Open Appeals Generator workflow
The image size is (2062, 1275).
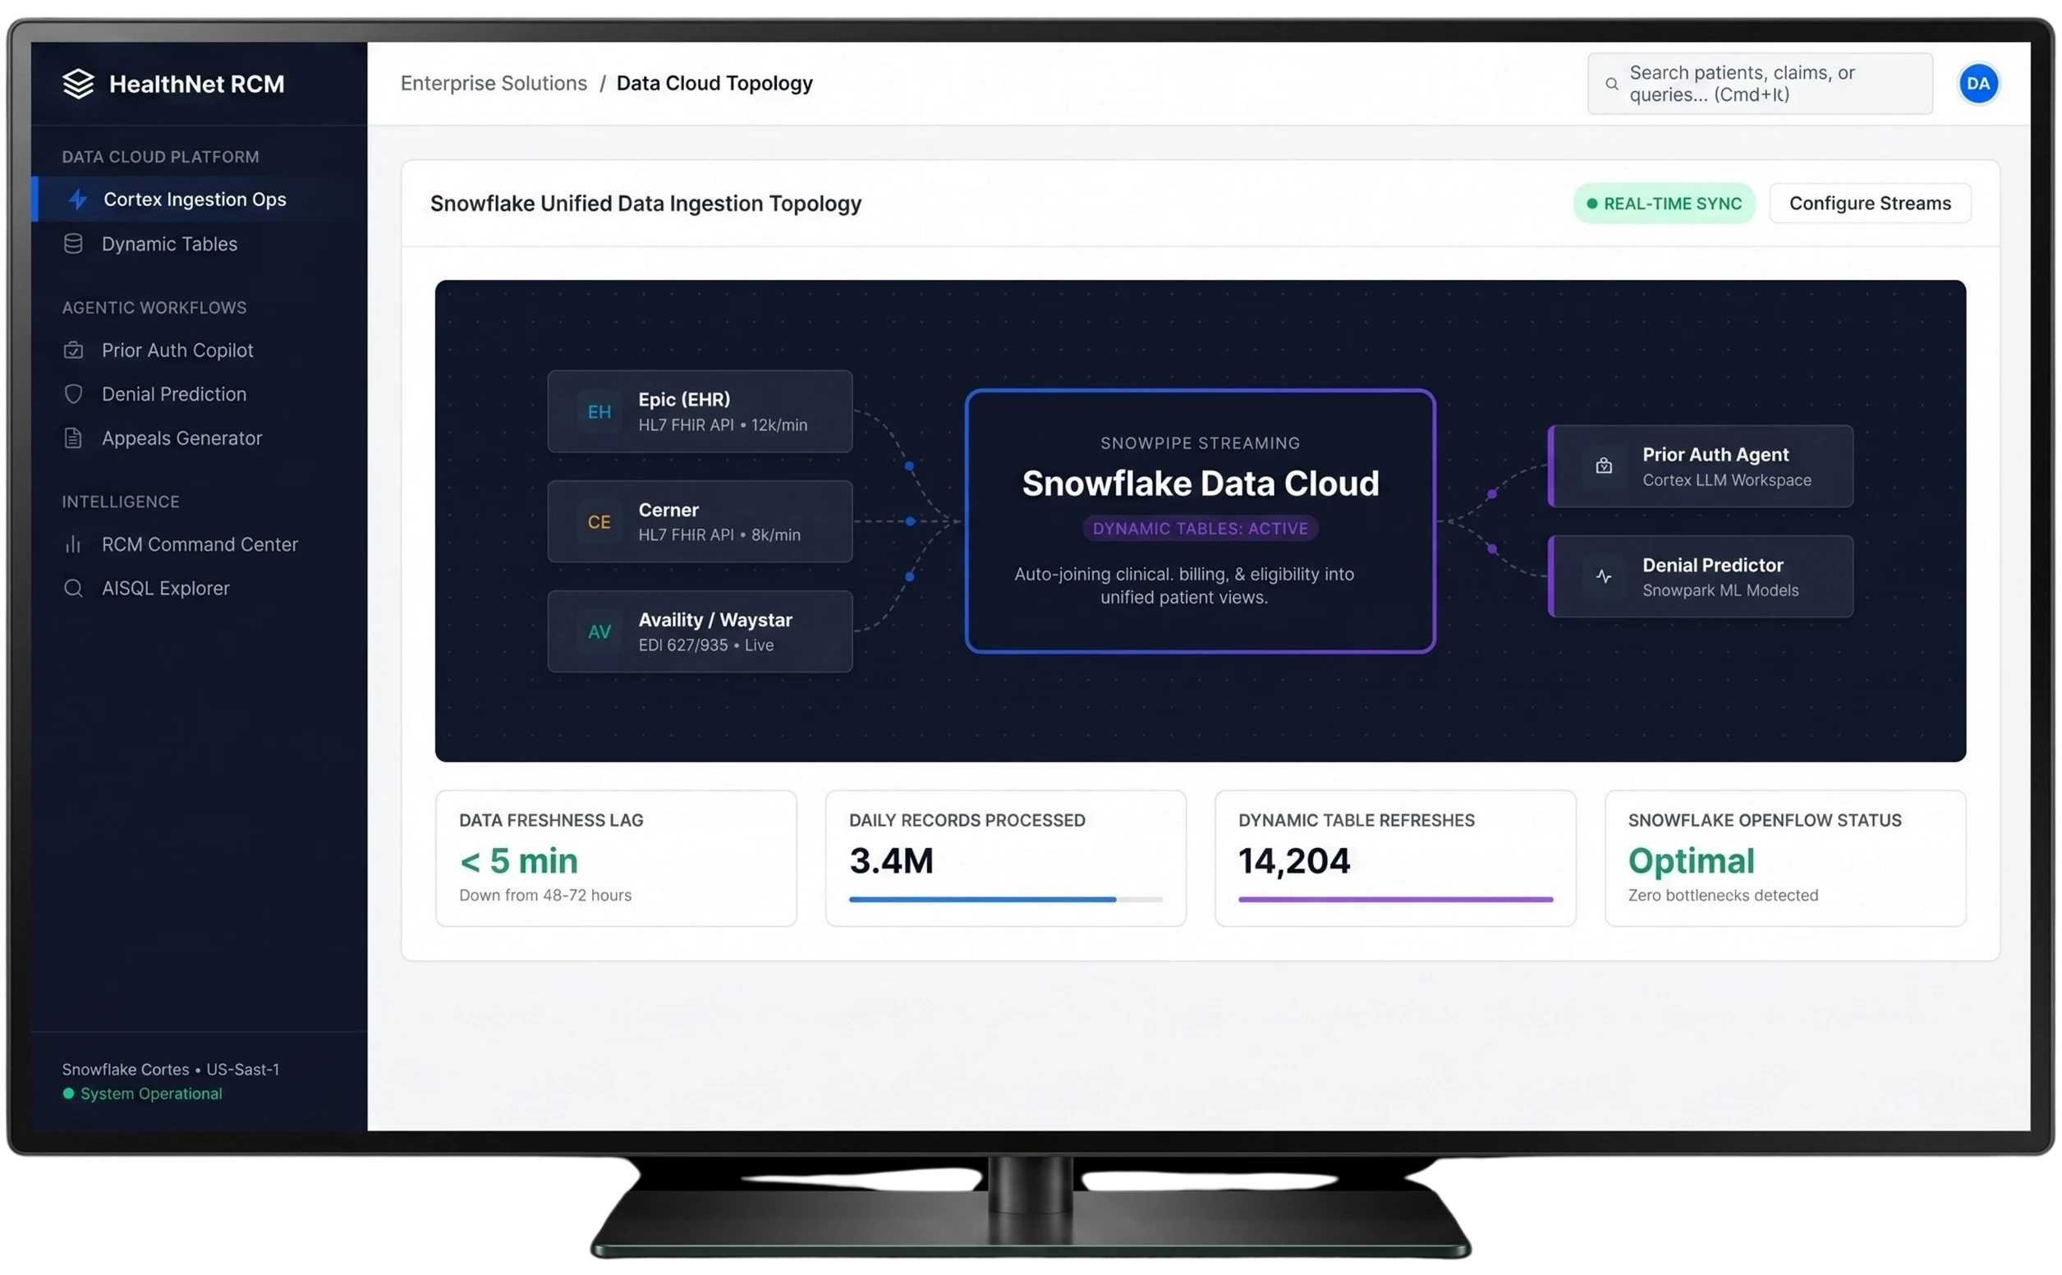pyautogui.click(x=199, y=438)
